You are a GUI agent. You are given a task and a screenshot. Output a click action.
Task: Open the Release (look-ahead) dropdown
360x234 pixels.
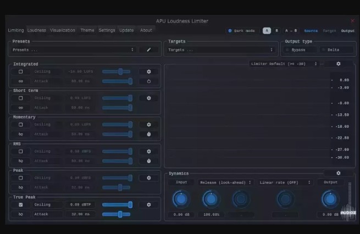225,182
